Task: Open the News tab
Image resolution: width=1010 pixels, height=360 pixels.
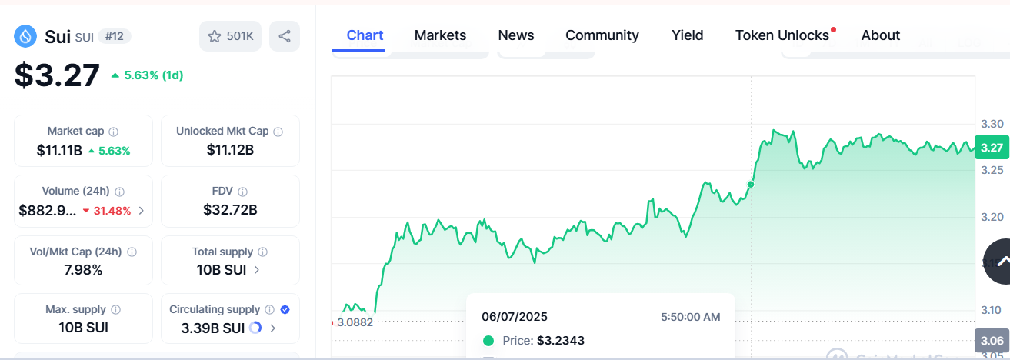Action: 516,35
